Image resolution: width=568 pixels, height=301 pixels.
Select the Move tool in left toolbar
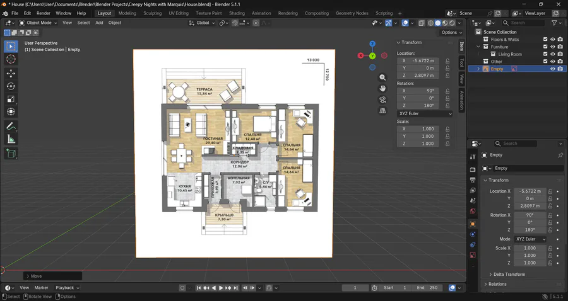click(11, 73)
